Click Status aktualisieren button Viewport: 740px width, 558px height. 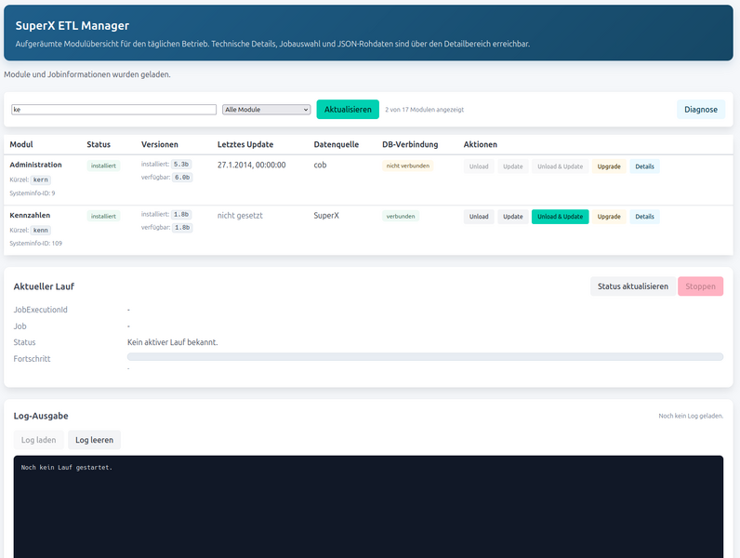click(633, 286)
